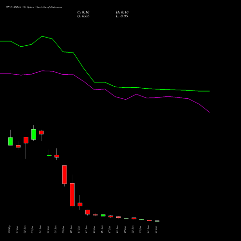
Task: Click the '12 Jun' date axis label
Action: coord(86,229)
